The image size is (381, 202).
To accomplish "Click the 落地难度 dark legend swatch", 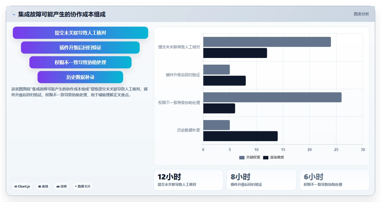I will 266,158.
